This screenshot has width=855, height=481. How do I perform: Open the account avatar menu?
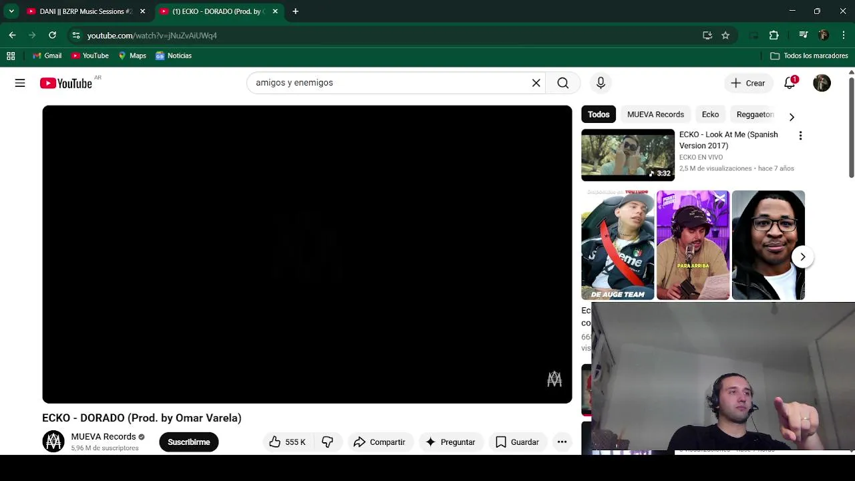pyautogui.click(x=822, y=83)
